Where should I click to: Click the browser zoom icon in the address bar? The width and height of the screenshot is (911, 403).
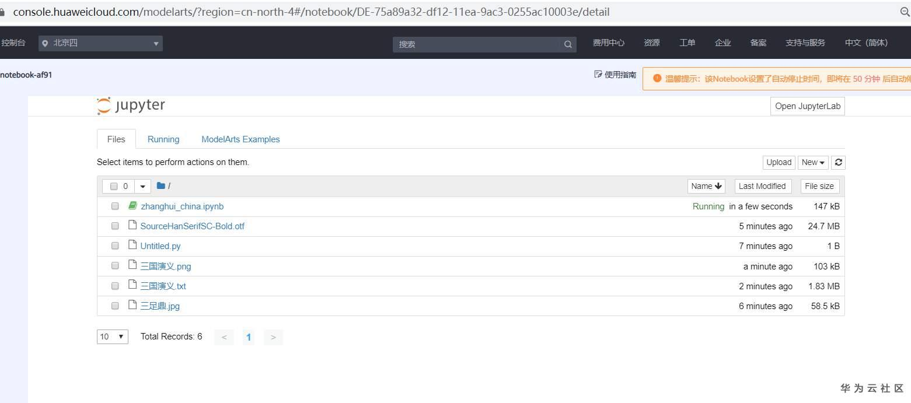tap(905, 12)
